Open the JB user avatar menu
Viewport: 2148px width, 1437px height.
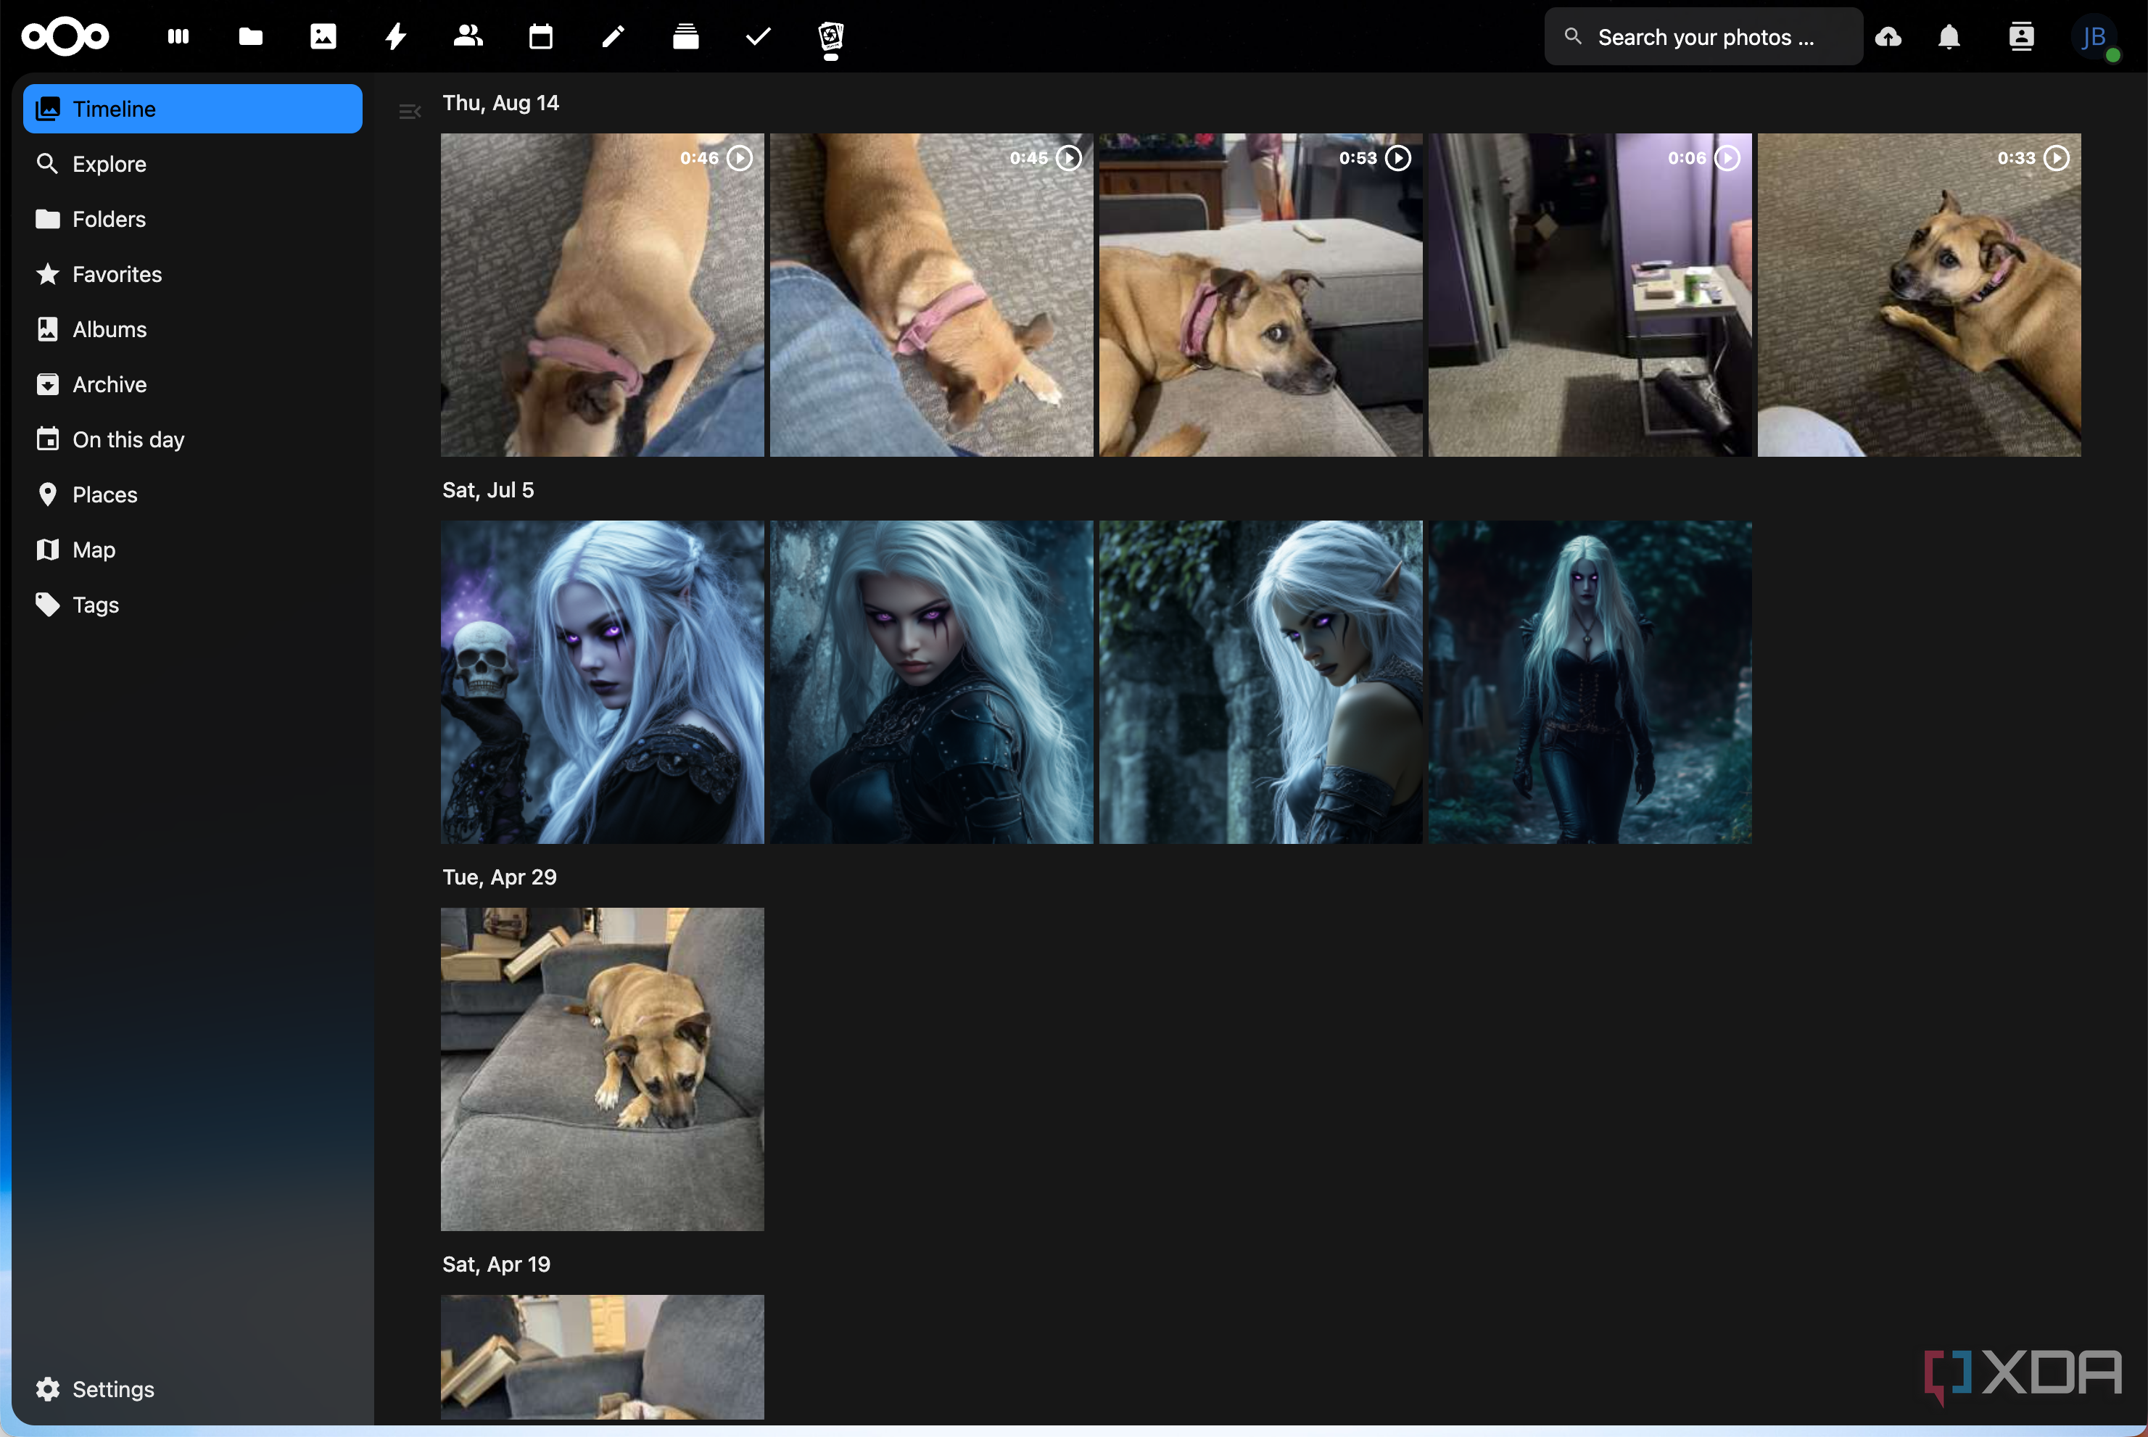pyautogui.click(x=2094, y=37)
